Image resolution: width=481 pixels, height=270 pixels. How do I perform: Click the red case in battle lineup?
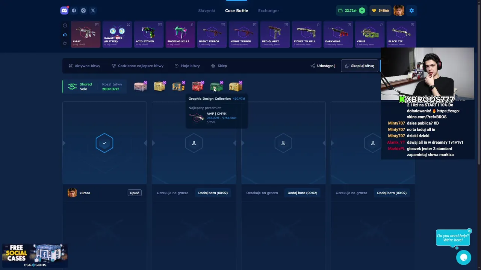[197, 87]
